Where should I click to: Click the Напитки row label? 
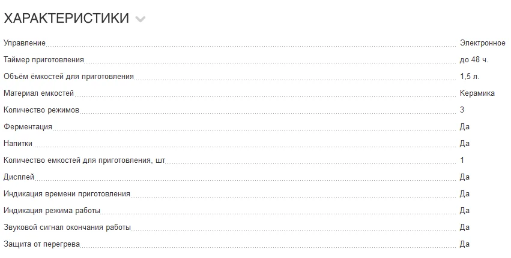[x=18, y=143]
